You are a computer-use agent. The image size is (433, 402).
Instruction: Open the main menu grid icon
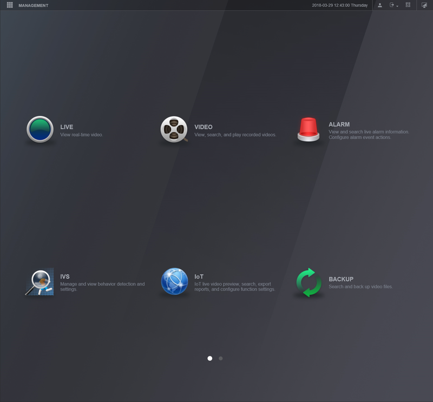pyautogui.click(x=9, y=5)
